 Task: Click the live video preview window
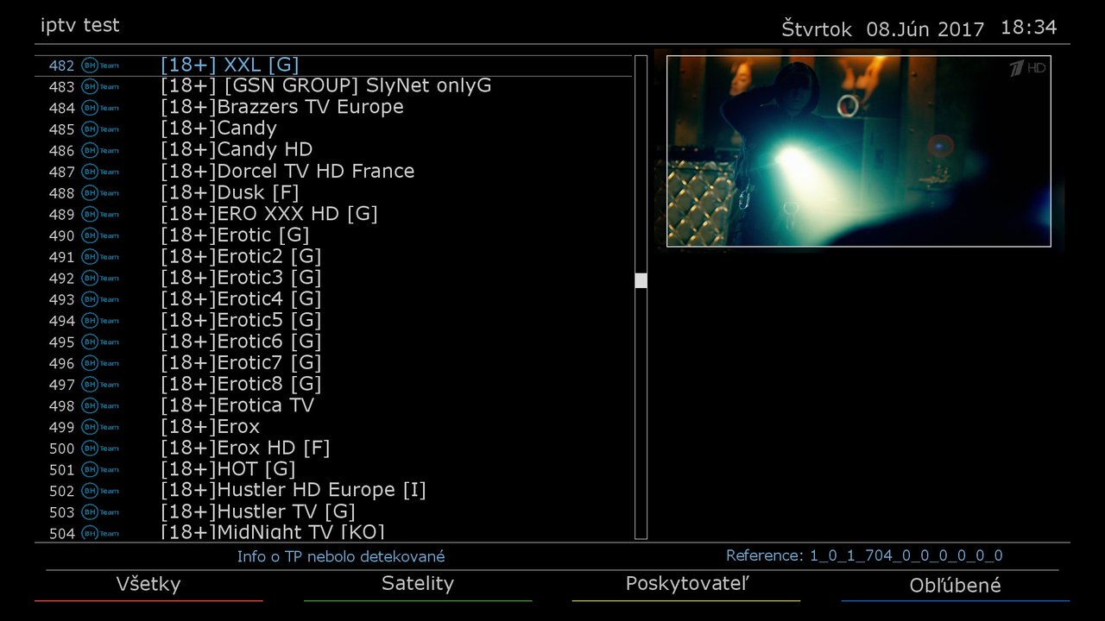click(x=858, y=151)
